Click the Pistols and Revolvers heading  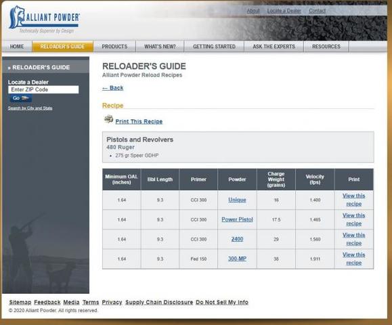(140, 139)
